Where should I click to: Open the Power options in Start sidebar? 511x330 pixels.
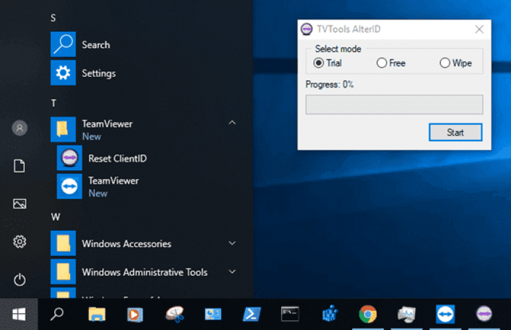click(x=20, y=279)
